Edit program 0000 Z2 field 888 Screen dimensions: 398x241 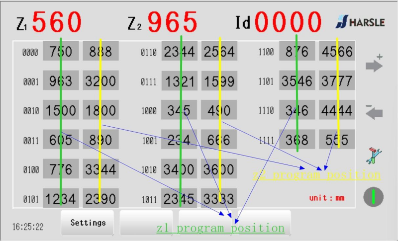(x=100, y=51)
